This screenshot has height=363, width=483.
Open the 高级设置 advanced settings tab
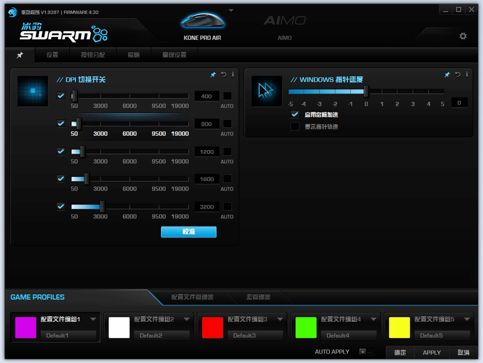pos(174,55)
